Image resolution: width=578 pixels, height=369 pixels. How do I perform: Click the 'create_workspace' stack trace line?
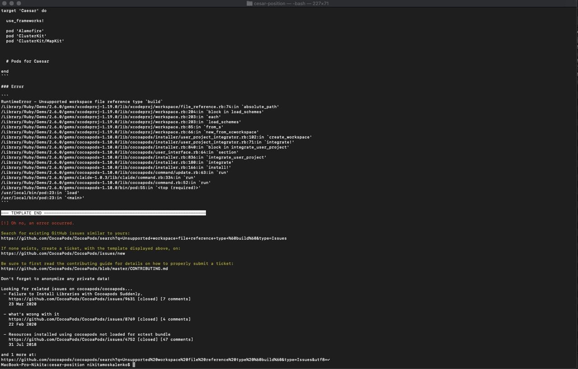click(156, 137)
